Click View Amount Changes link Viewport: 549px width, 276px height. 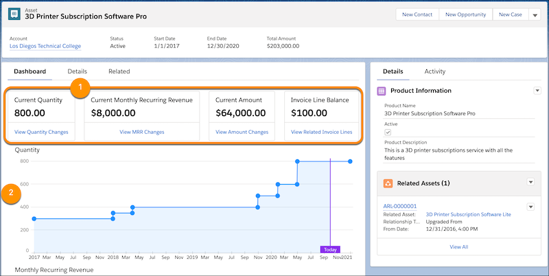tap(242, 132)
